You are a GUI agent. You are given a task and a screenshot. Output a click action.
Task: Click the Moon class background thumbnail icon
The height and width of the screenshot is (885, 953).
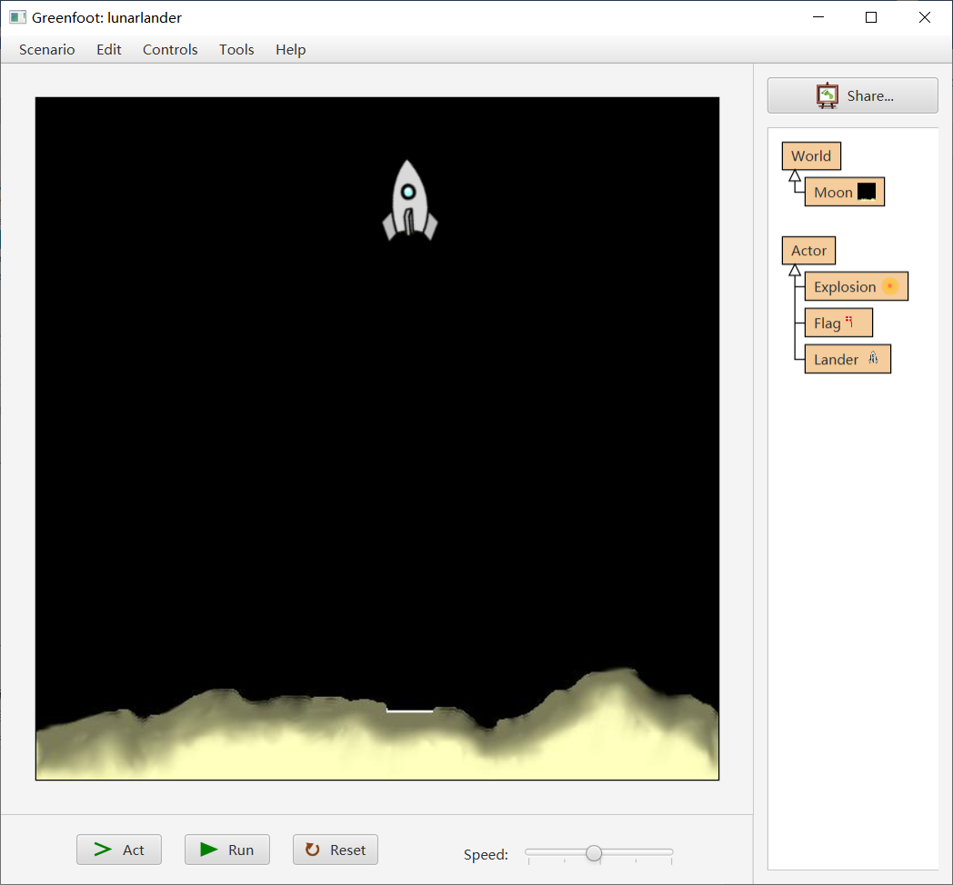[x=867, y=192]
